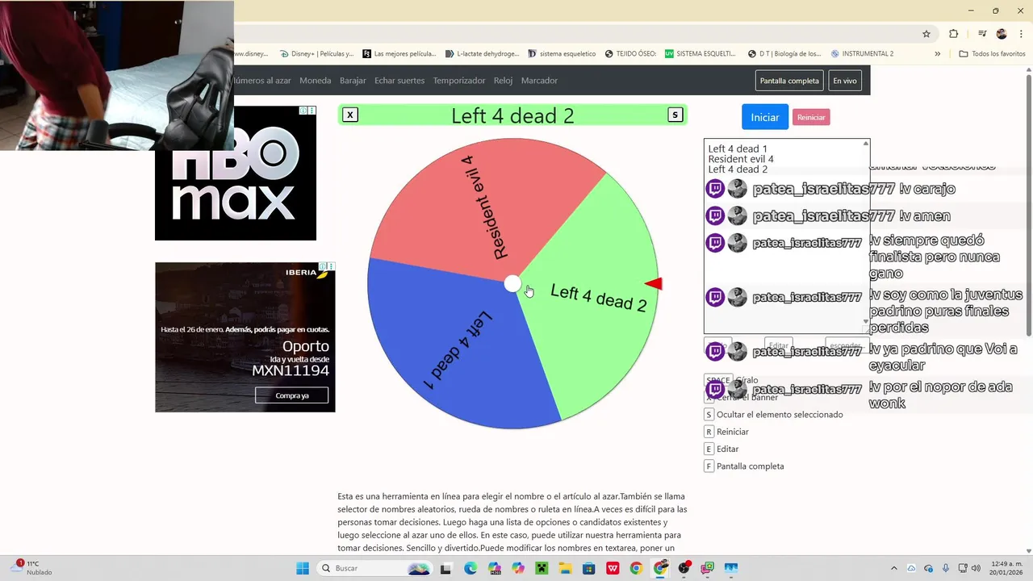The image size is (1033, 581).
Task: Open the clock showing 12:49 a. m.
Action: pos(1006,568)
